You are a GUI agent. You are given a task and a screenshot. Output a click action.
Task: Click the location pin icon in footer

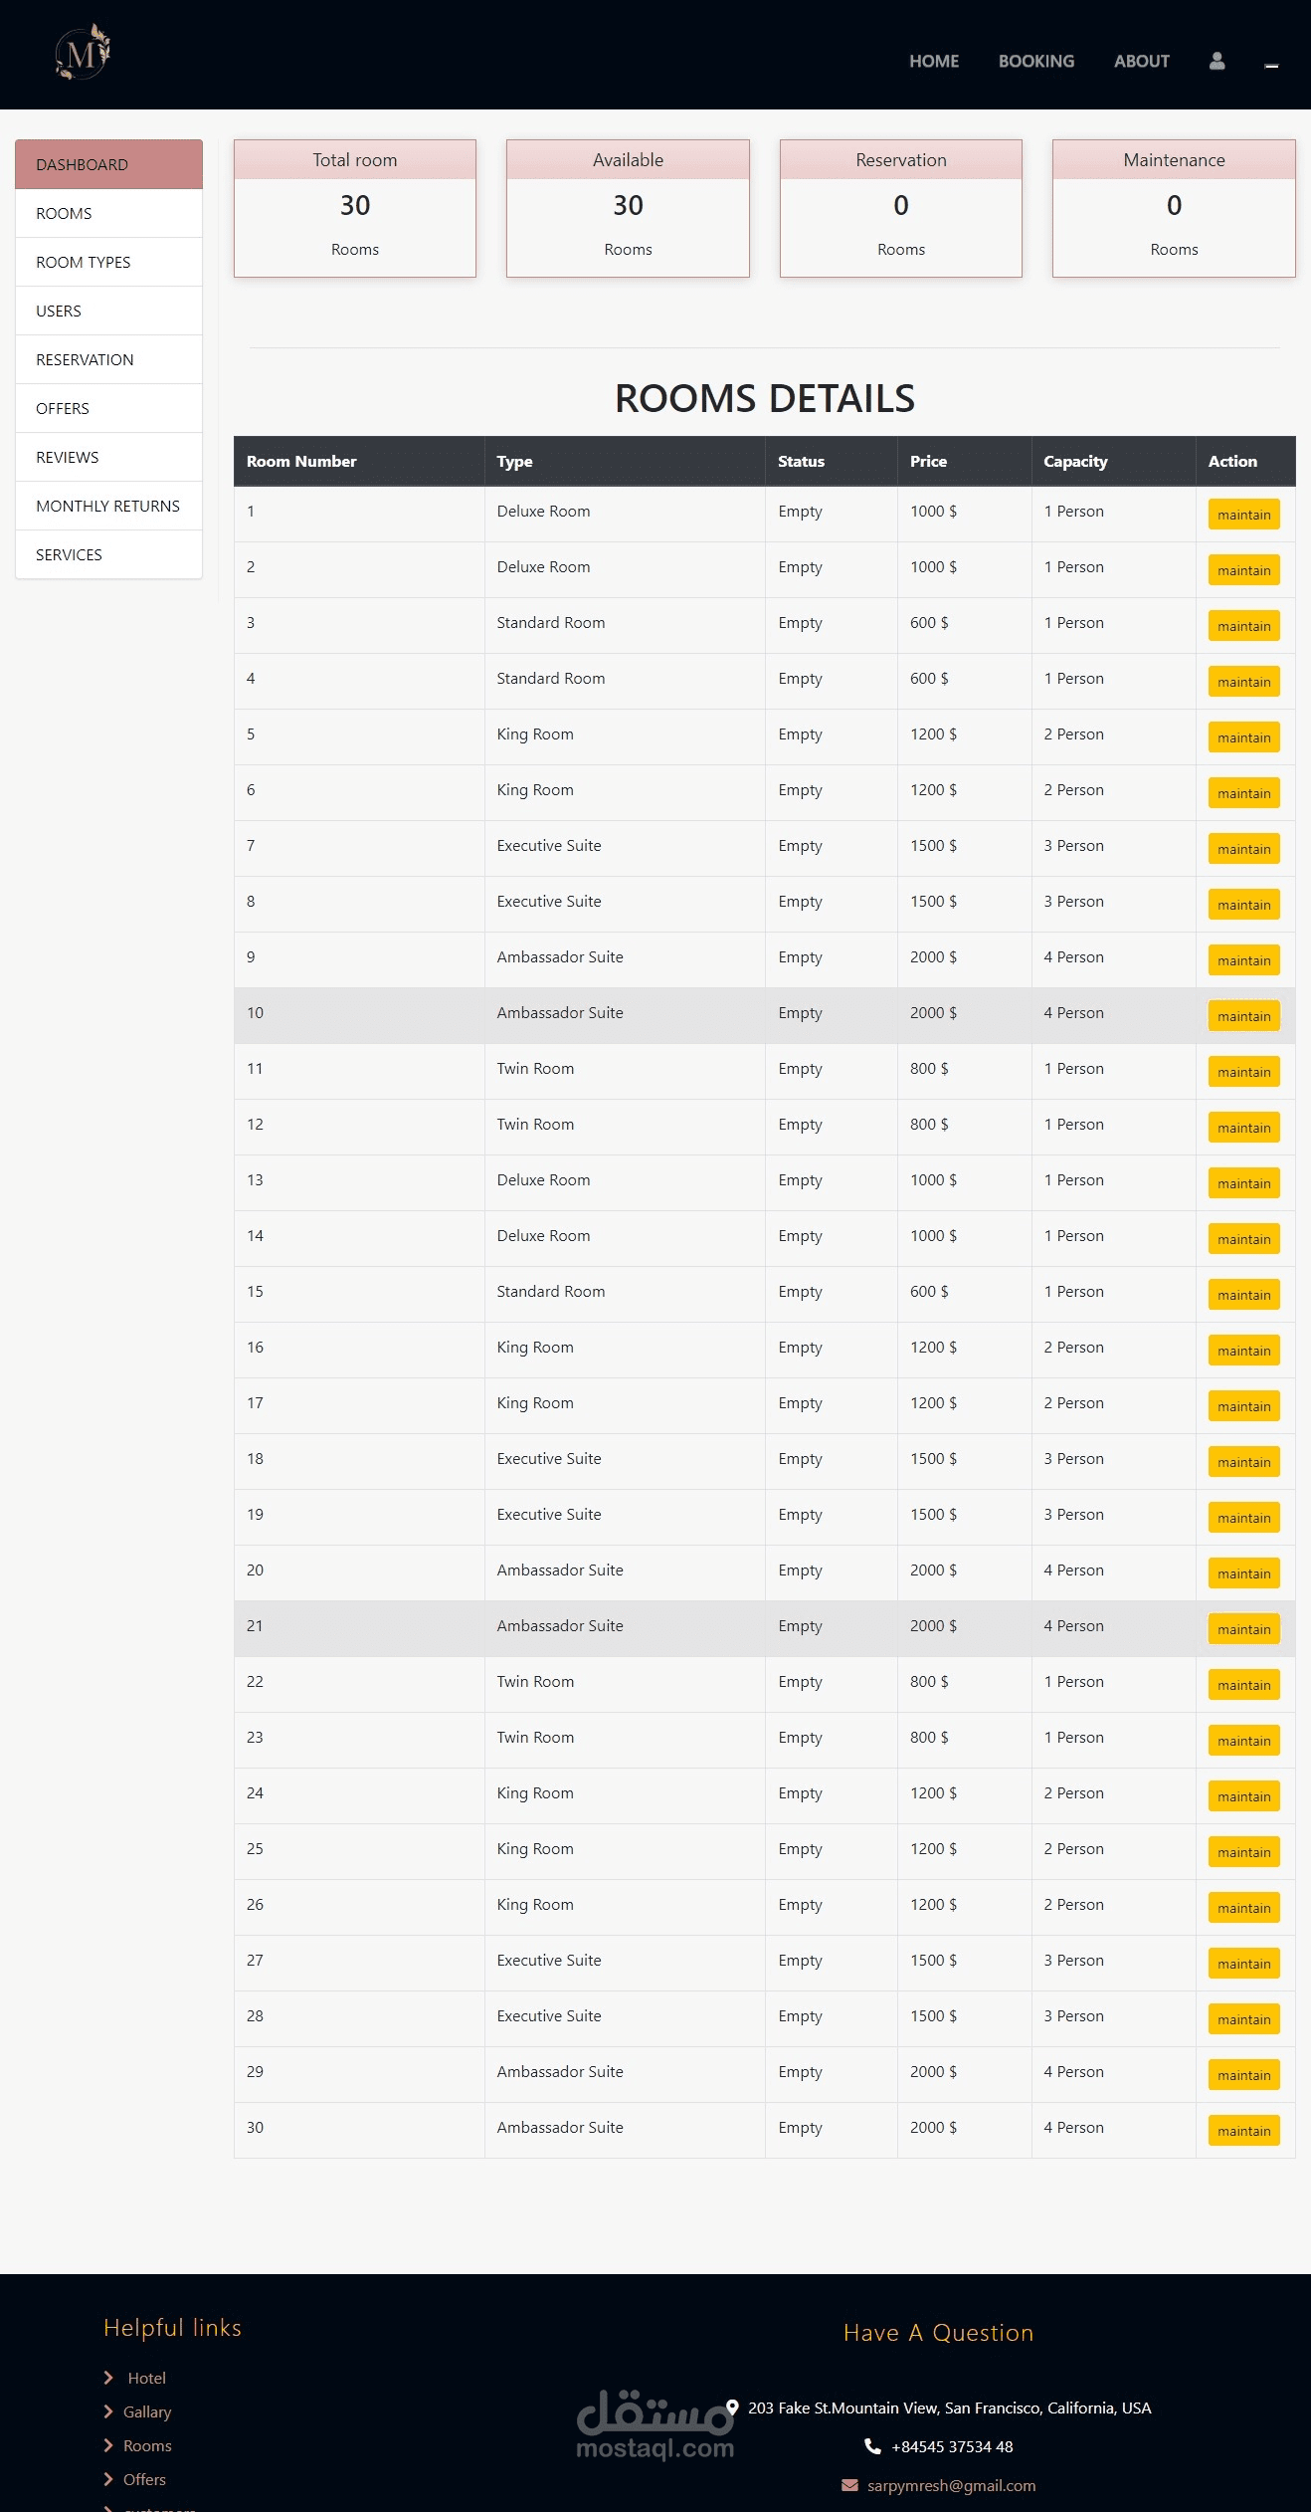coord(732,2407)
